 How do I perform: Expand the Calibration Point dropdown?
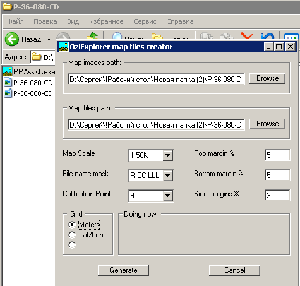(167, 196)
